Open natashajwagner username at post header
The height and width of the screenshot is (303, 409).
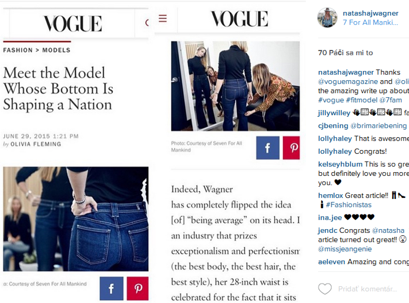[370, 13]
